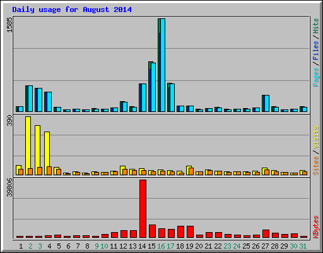The height and width of the screenshot is (253, 323).
Task: Select the day 4 hits bar
Action: (x=48, y=102)
